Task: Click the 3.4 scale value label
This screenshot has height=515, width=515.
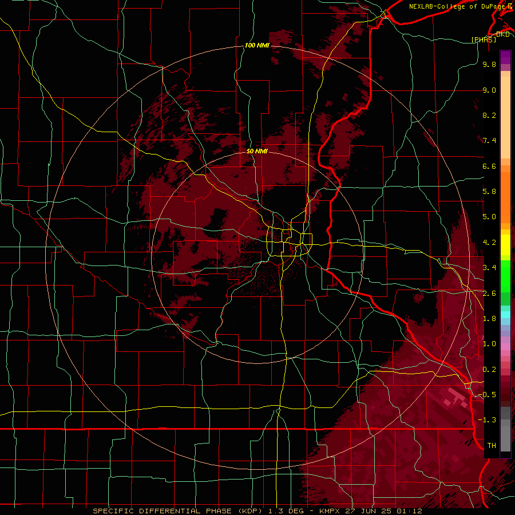Action: [x=489, y=268]
